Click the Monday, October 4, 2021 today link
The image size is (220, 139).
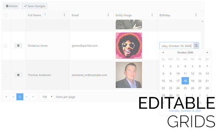coord(185,111)
